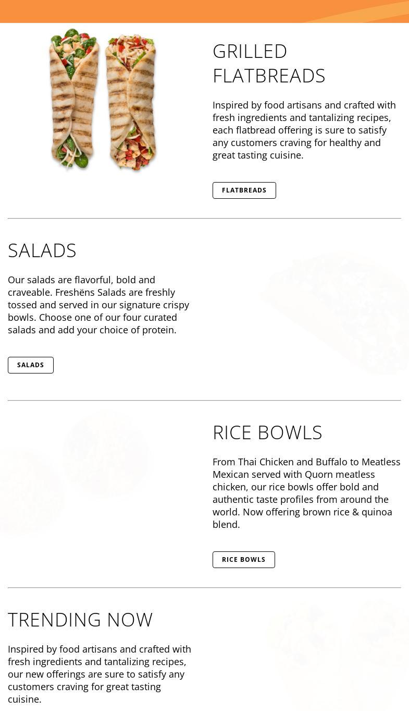Click the flatbreads description paragraph
The image size is (409, 711).
[x=304, y=130]
